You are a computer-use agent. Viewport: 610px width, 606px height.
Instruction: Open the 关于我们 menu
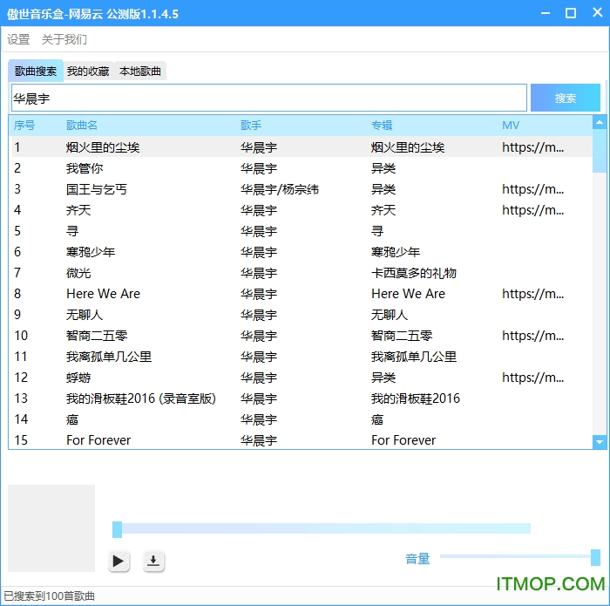coord(64,39)
